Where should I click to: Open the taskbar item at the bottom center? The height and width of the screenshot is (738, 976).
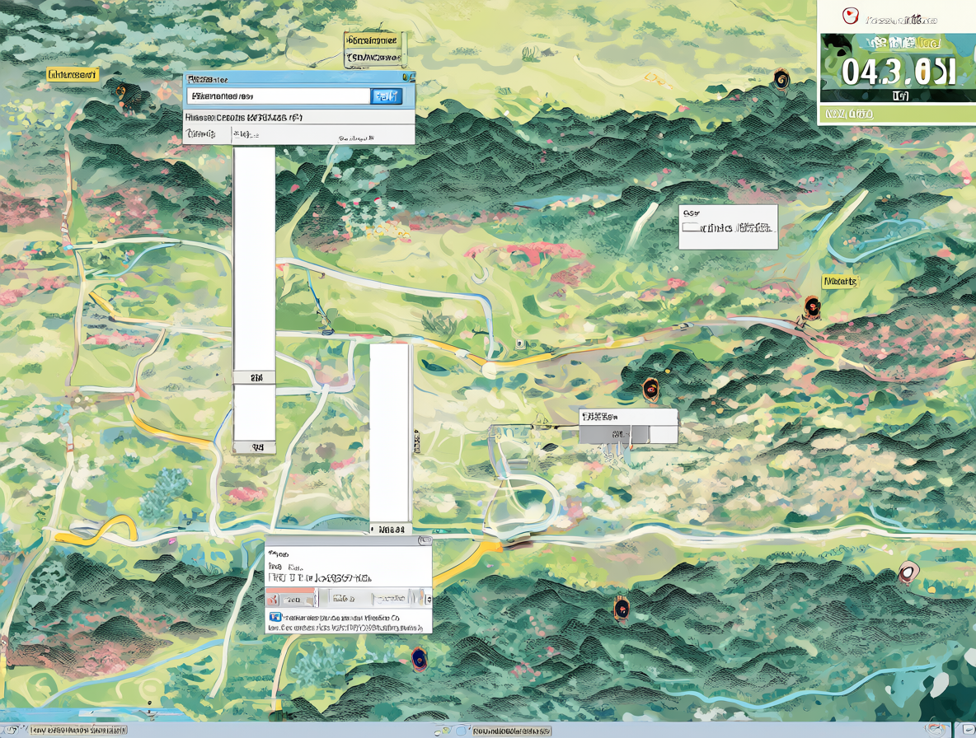(511, 731)
